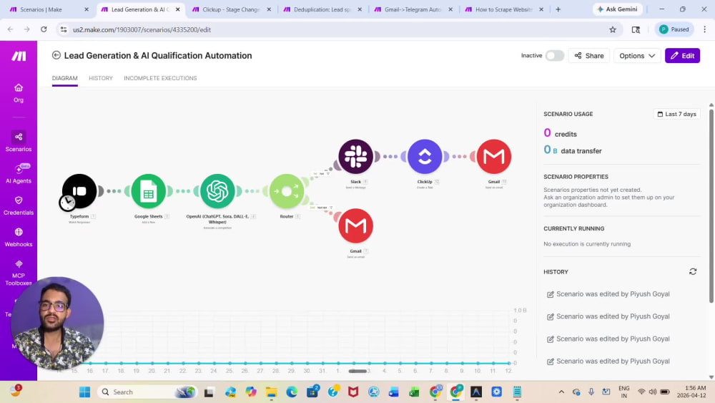Toggle the Inactive scenario switch
The width and height of the screenshot is (715, 403).
click(555, 56)
